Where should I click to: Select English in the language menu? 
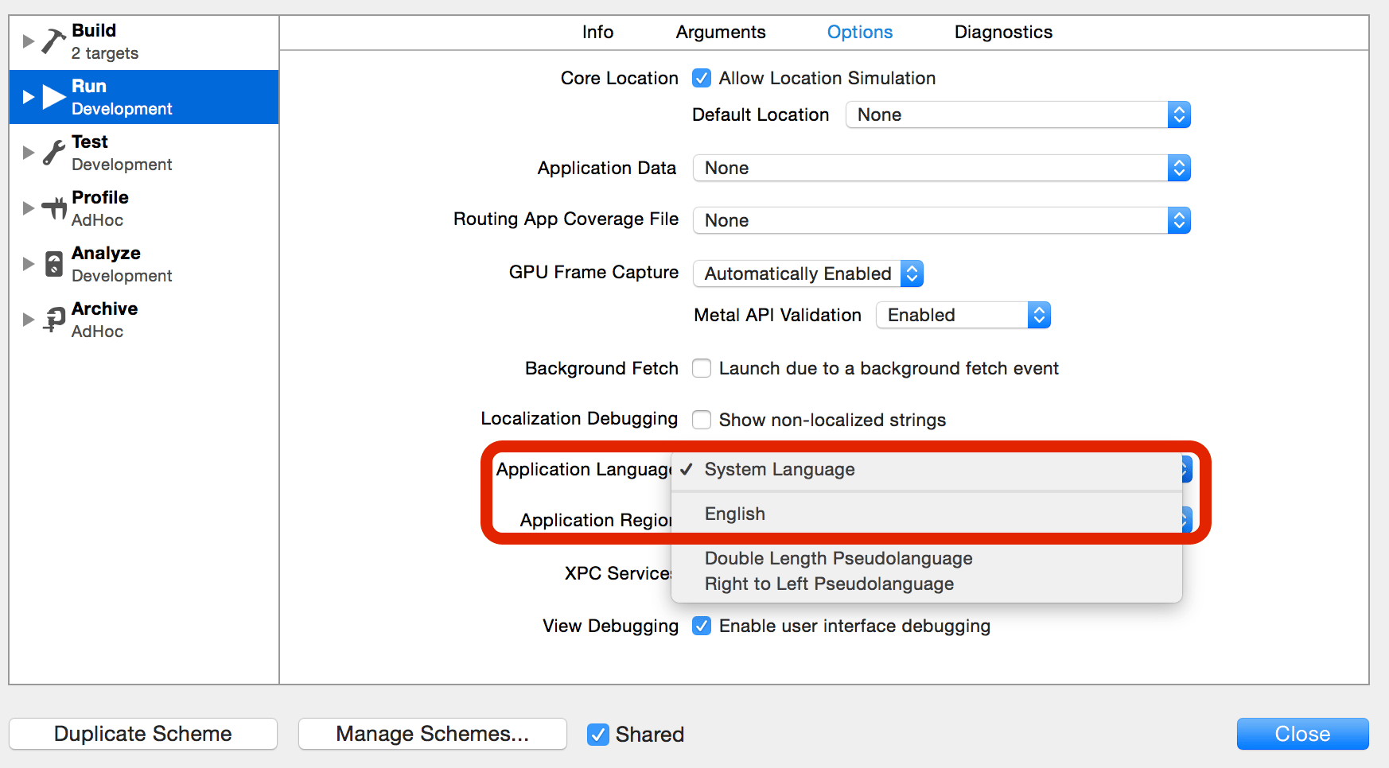(x=734, y=514)
